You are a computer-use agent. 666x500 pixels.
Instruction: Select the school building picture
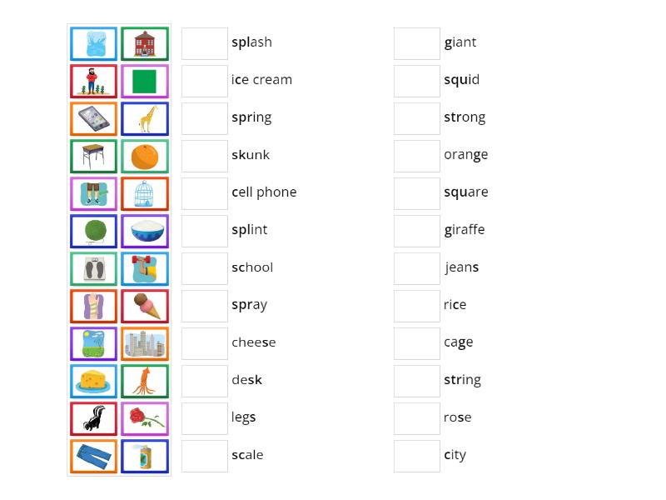(x=145, y=43)
